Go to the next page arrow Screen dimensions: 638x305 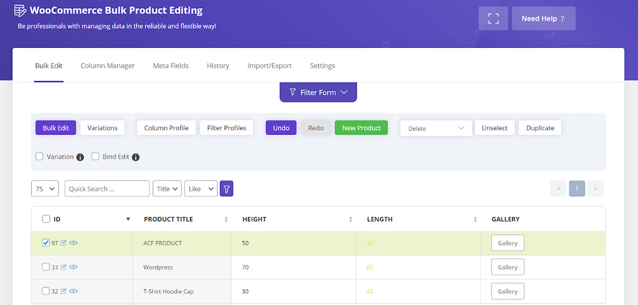[595, 189]
